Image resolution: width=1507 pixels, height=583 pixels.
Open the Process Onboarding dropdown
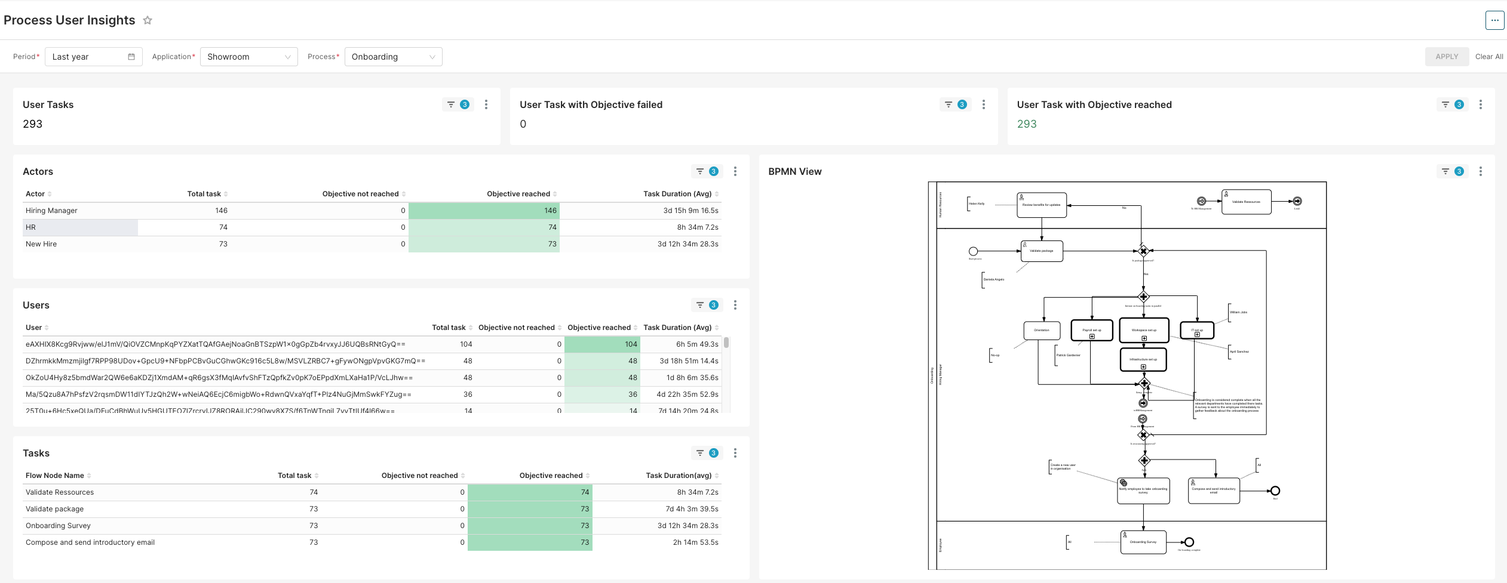[393, 57]
